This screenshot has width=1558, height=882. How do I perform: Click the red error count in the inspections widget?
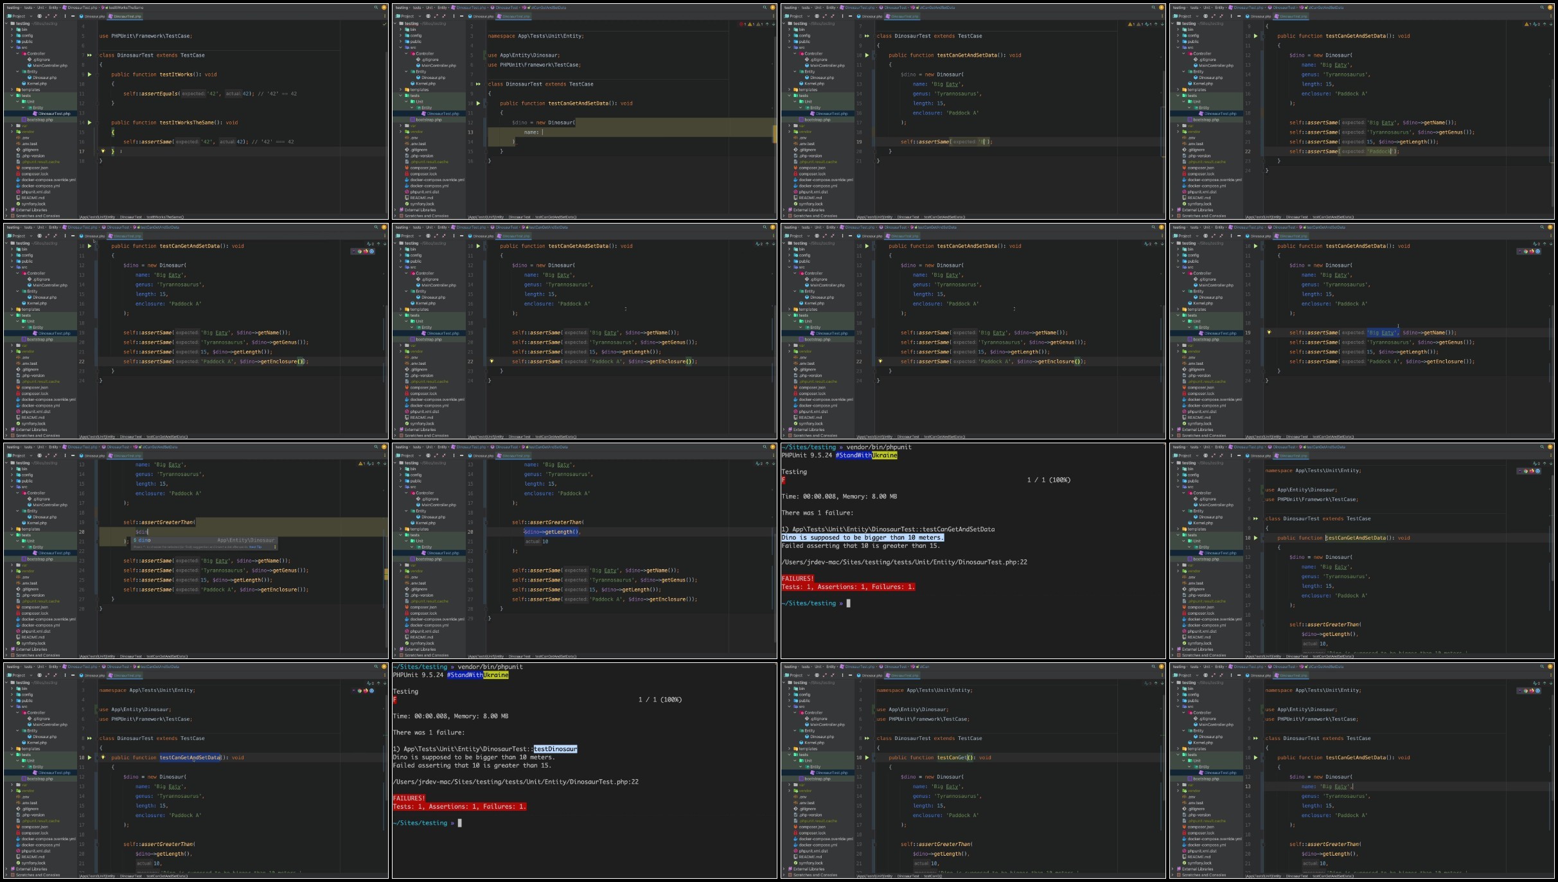743,24
